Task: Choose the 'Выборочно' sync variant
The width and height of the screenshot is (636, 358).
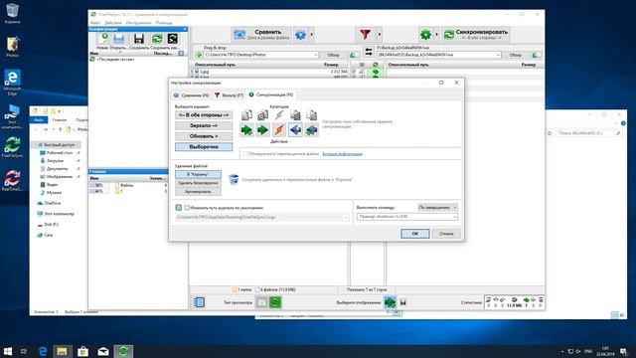Action: [x=204, y=147]
